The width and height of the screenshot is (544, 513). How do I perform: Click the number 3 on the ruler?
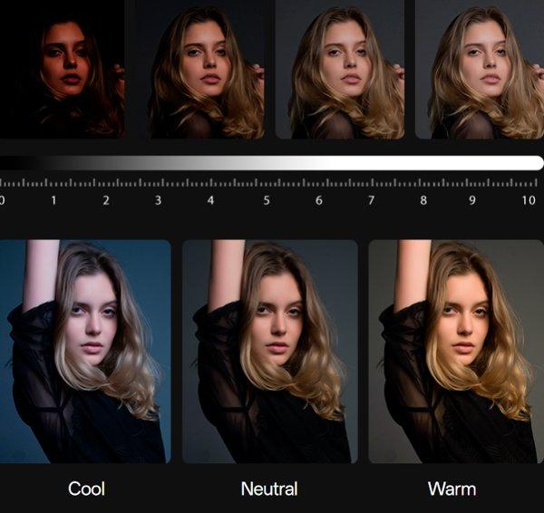[158, 200]
